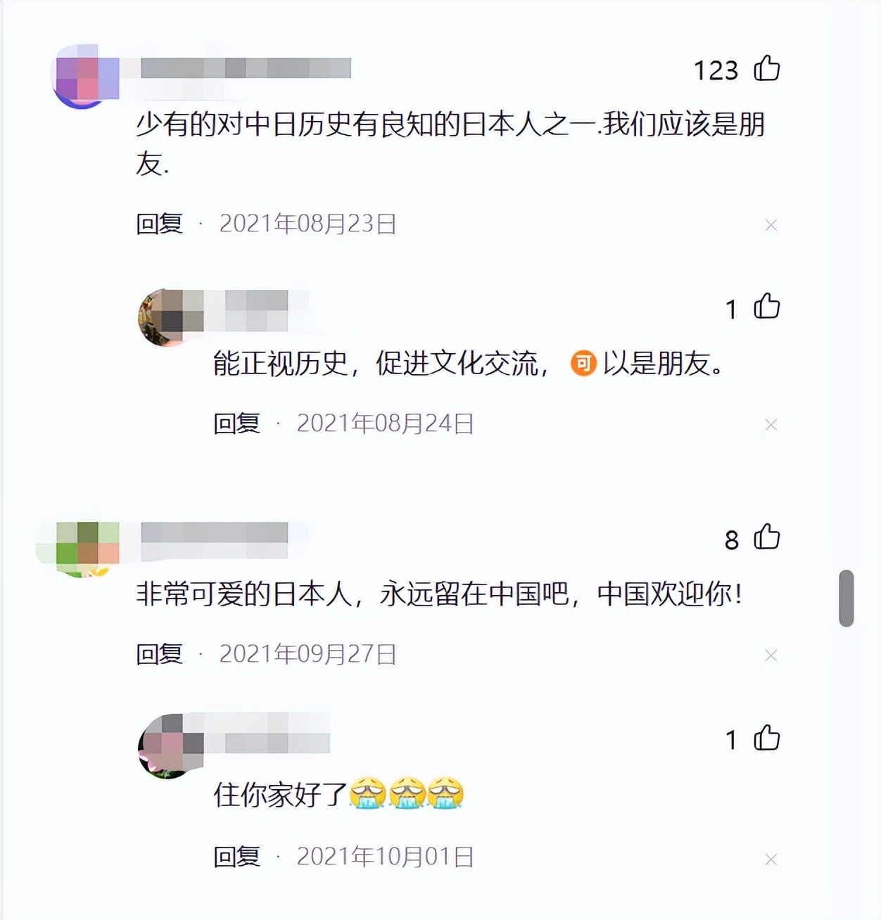Like the reply dated 2021年08月24日
Image resolution: width=881 pixels, height=920 pixels.
(766, 307)
